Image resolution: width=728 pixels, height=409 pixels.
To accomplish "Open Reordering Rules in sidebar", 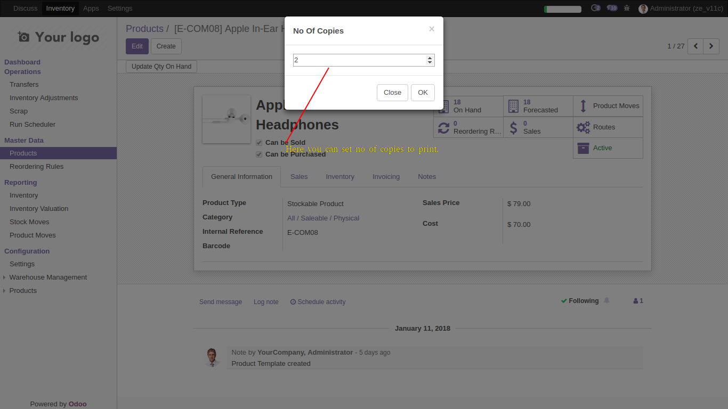I will pyautogui.click(x=36, y=167).
